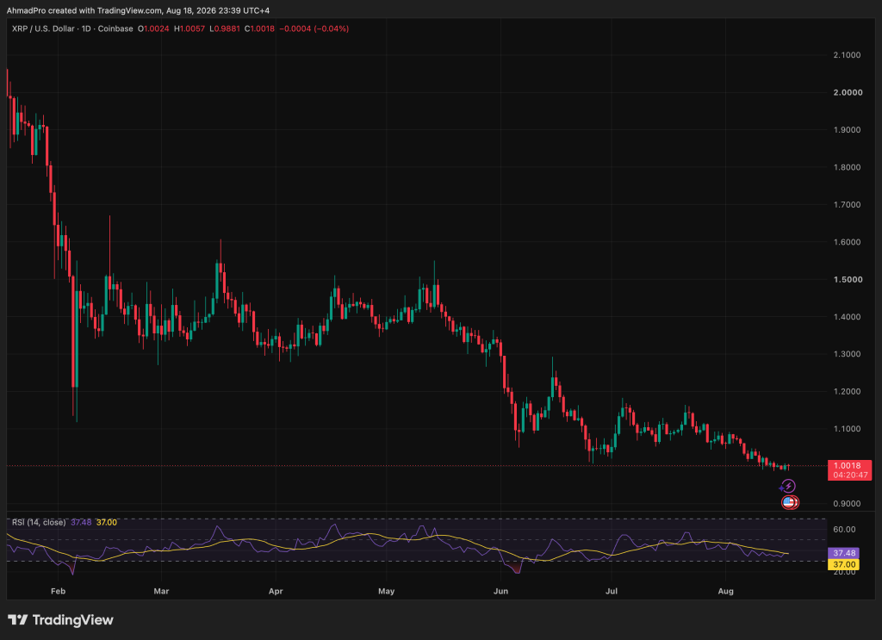Click the 'AhmadPro created with TradingView.com' header text
The height and width of the screenshot is (640, 882).
coord(84,10)
